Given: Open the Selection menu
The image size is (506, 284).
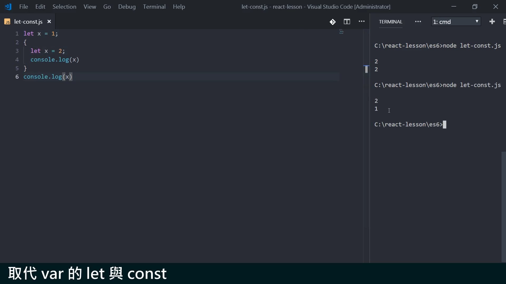Looking at the screenshot, I should [64, 7].
